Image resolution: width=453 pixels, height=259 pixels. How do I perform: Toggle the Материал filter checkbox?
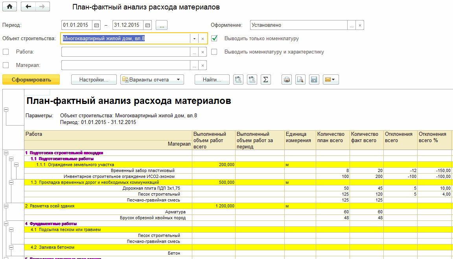click(x=6, y=65)
